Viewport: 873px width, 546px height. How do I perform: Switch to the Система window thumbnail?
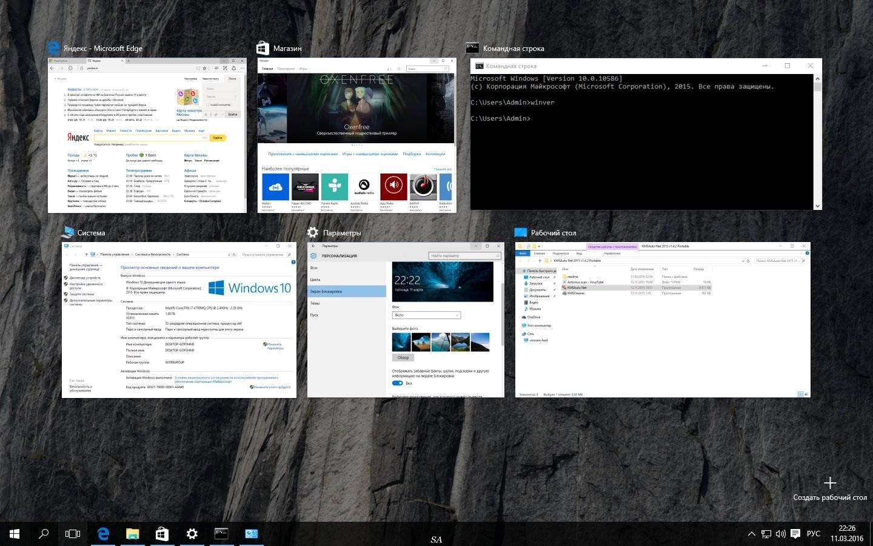[179, 320]
